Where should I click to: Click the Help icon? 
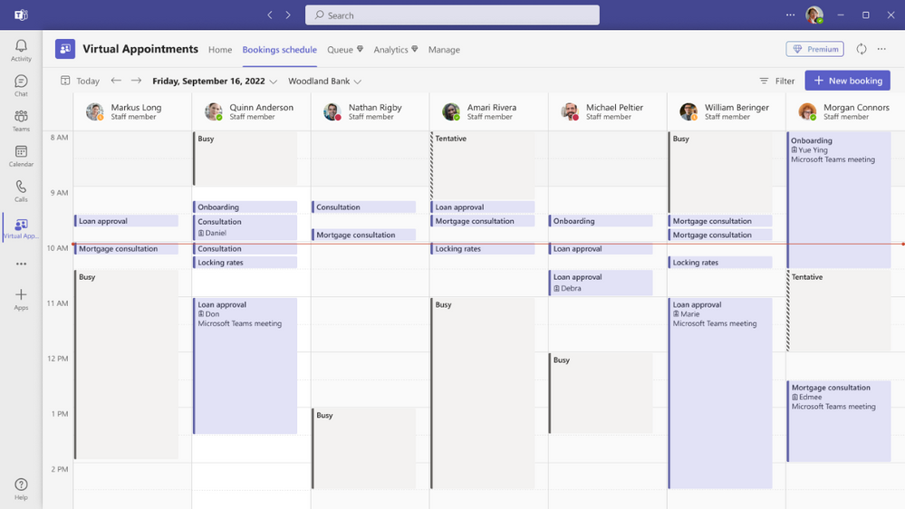pyautogui.click(x=21, y=489)
